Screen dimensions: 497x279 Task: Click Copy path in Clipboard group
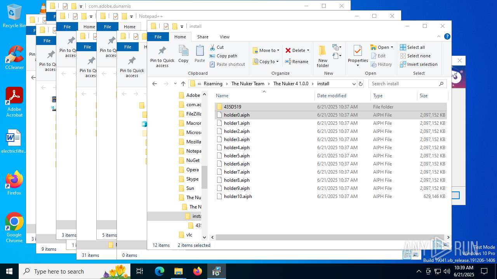[223, 56]
